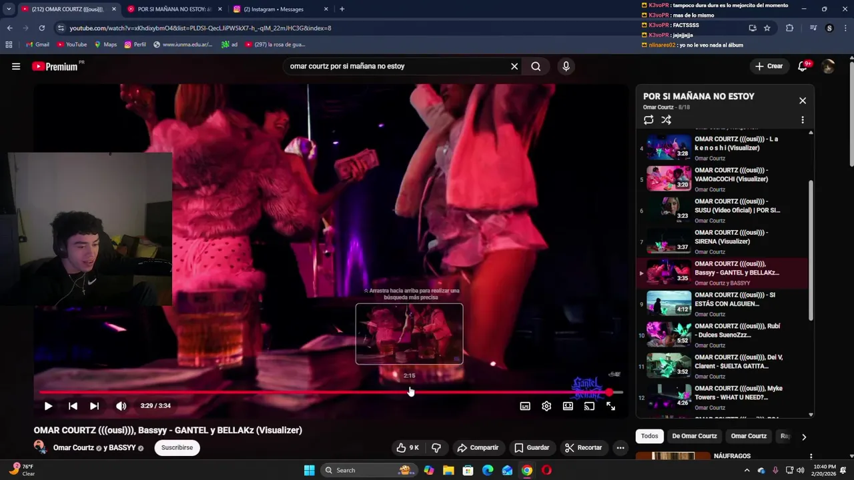Select the second Omar Courtz filter chip
854x480 pixels.
[749, 436]
